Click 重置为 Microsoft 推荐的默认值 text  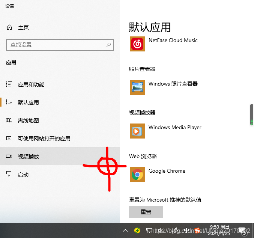(165, 200)
